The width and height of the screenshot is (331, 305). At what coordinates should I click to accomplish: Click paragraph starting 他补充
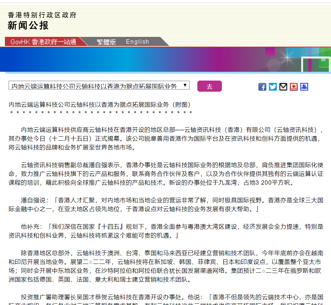click(166, 231)
